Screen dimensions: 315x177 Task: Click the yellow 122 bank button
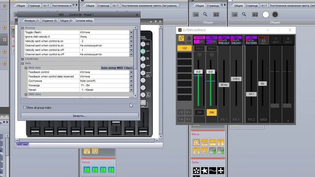(184, 48)
